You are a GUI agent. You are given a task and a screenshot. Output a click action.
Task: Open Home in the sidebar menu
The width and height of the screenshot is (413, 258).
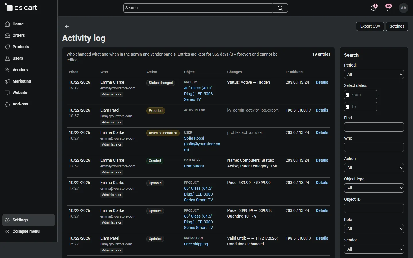(29, 24)
